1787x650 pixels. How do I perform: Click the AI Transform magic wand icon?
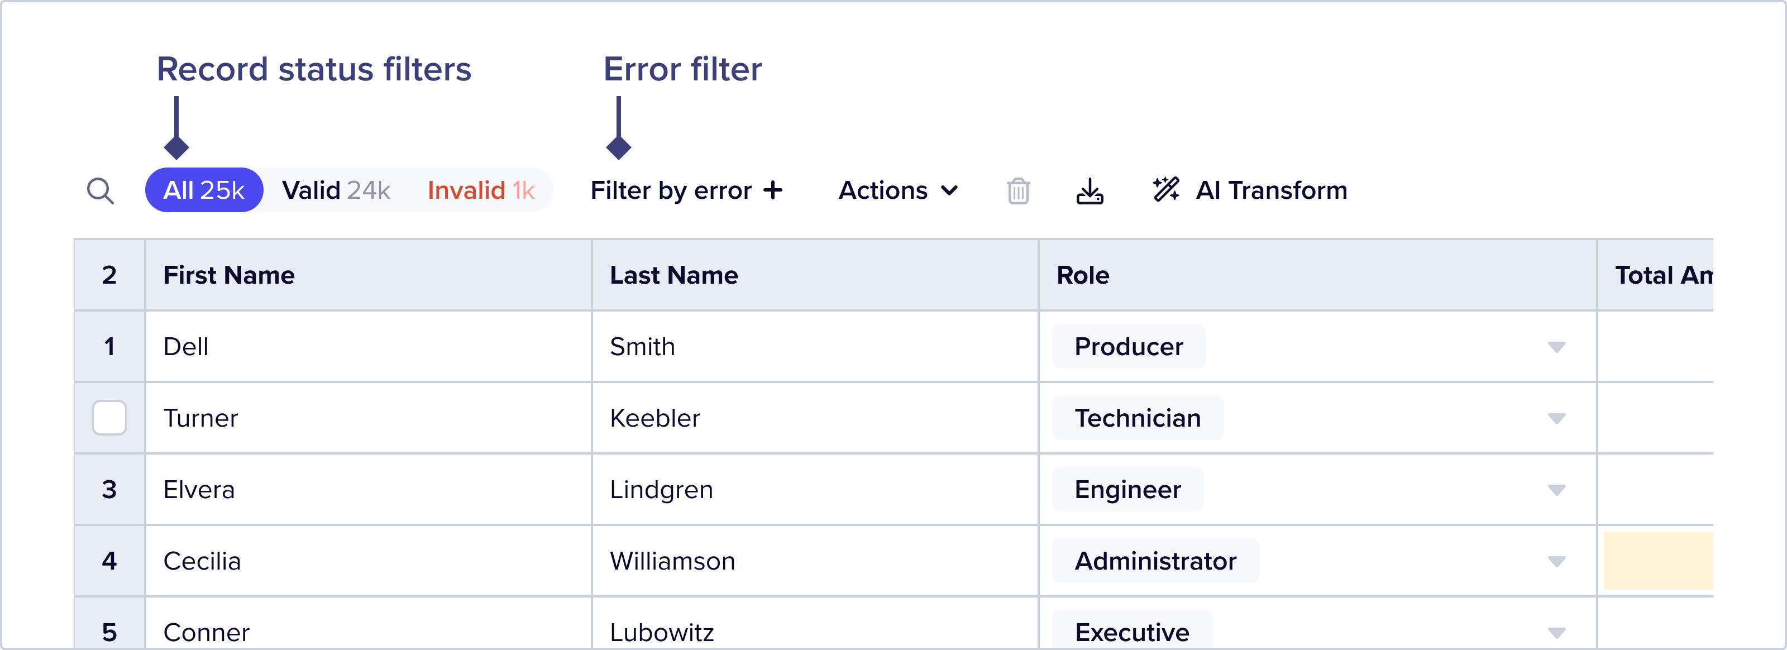[1166, 190]
